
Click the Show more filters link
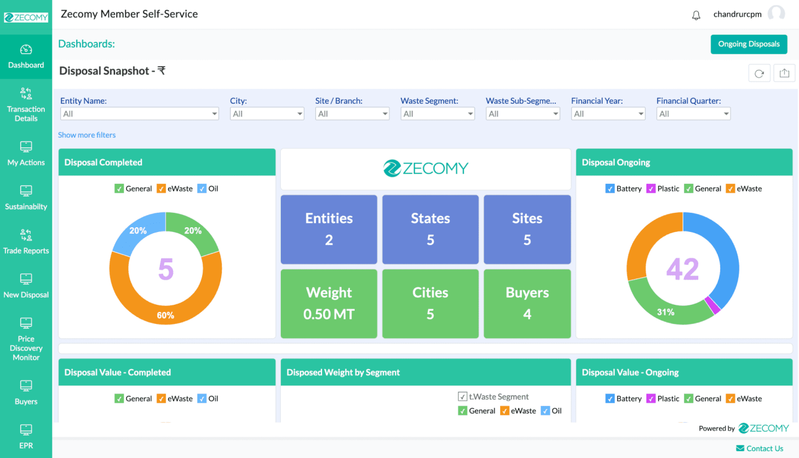86,135
